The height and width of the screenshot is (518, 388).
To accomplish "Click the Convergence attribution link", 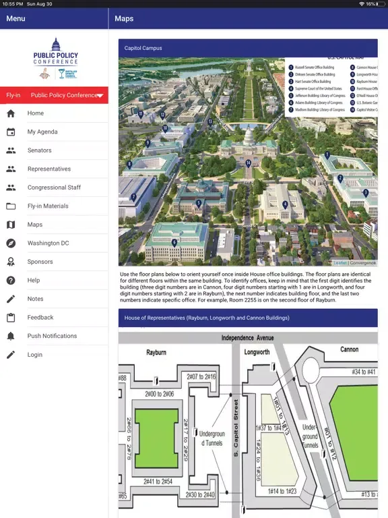I will (x=363, y=263).
